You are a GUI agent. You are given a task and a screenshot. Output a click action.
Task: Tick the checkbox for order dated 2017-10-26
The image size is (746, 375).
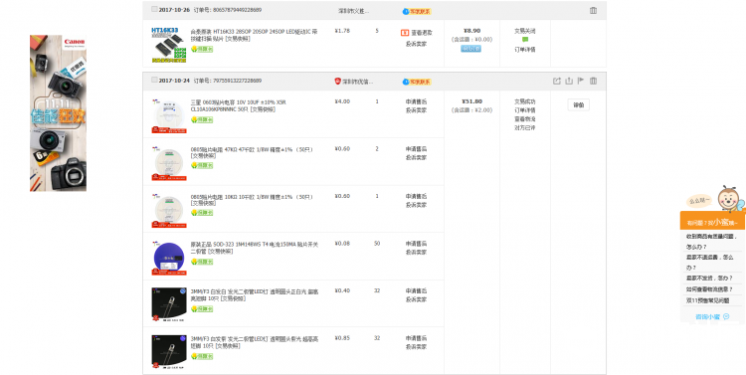click(154, 9)
